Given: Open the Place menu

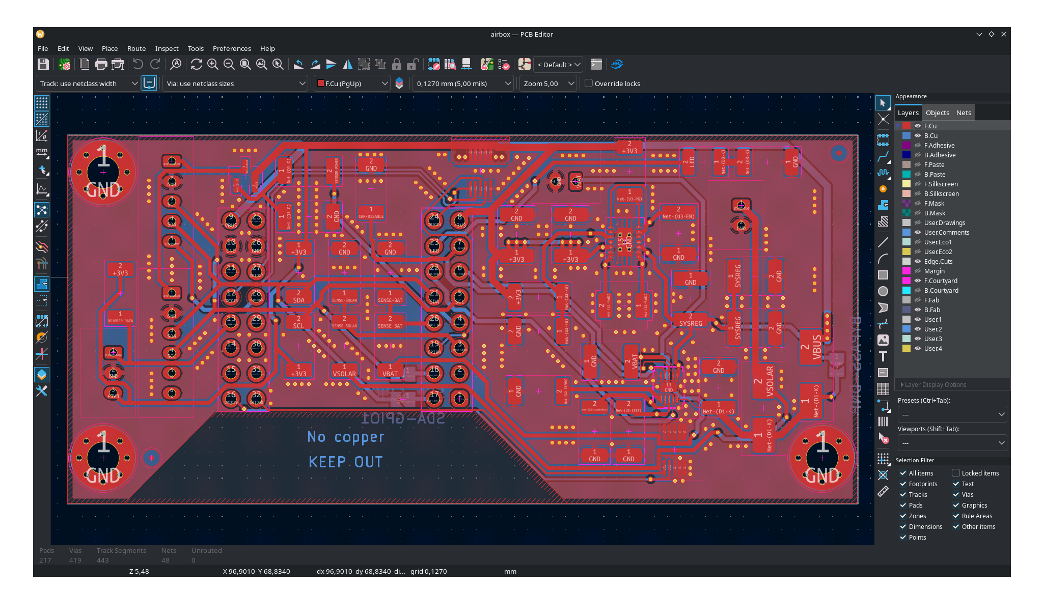Looking at the screenshot, I should (x=109, y=48).
